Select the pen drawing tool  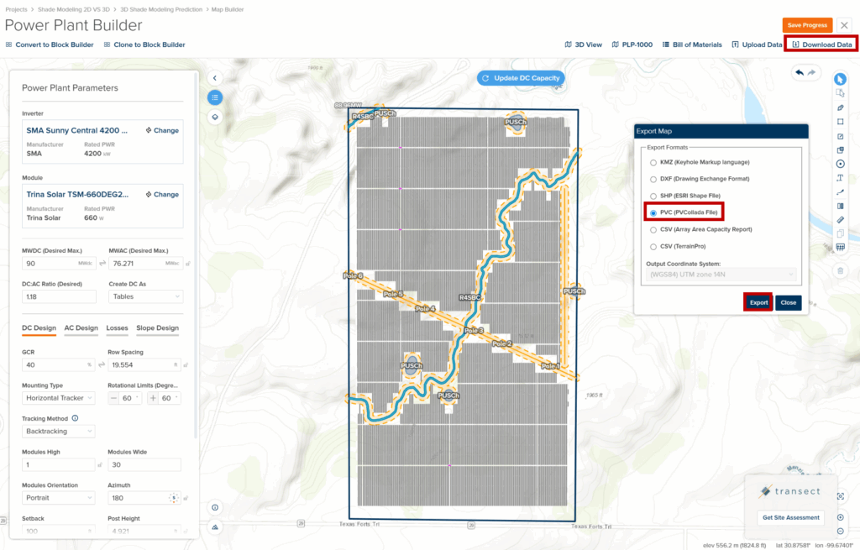(x=840, y=107)
